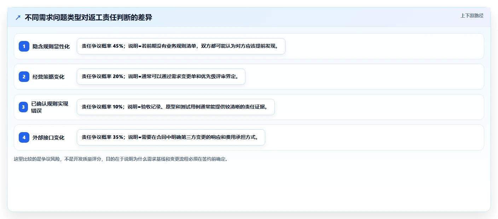Click the number 2 badge for 经营策略变化
Viewport: 498px width, 219px height.
(24, 77)
